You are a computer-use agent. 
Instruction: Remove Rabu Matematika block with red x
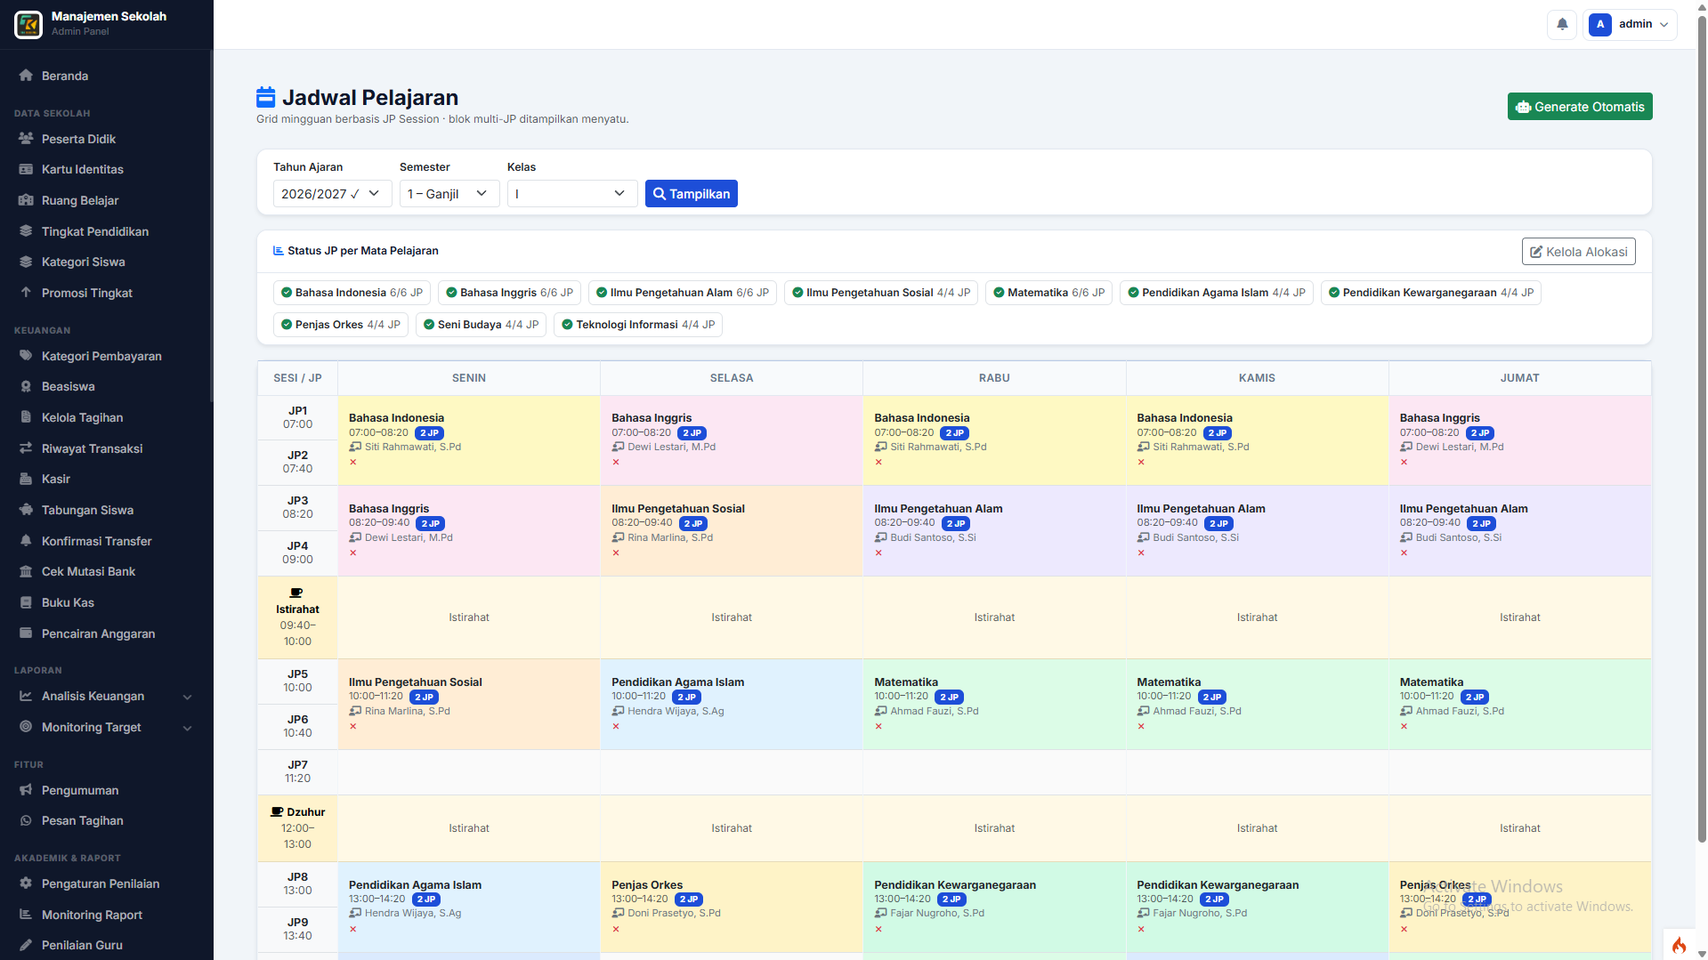[878, 726]
